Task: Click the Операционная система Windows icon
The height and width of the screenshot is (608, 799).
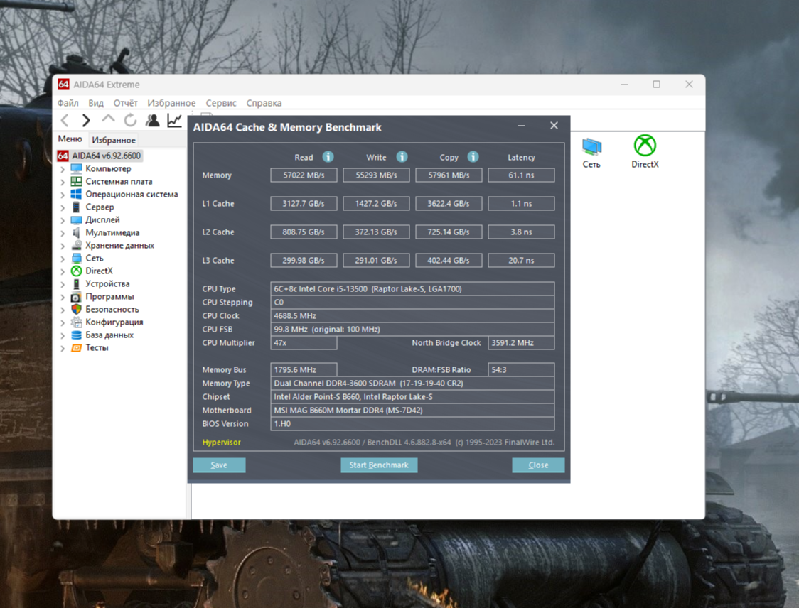Action: [x=77, y=194]
